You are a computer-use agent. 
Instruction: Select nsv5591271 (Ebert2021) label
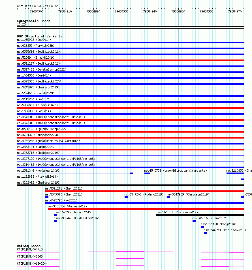pos(64,188)
